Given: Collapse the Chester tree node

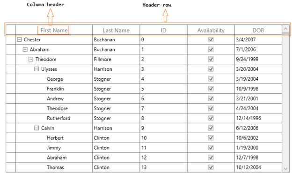Looking at the screenshot, I should [19, 39].
